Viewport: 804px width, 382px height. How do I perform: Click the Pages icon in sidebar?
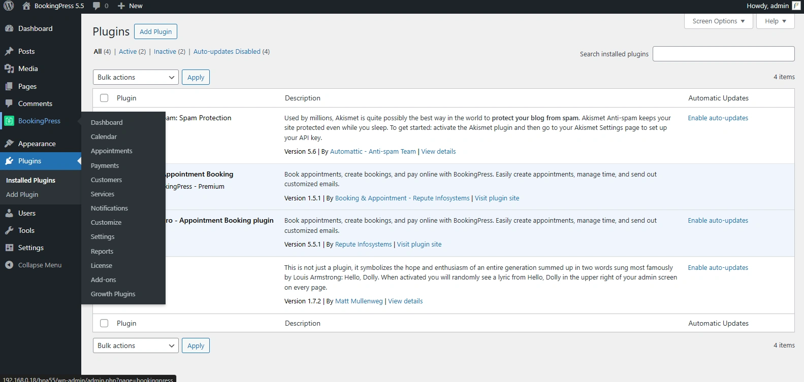pos(9,86)
